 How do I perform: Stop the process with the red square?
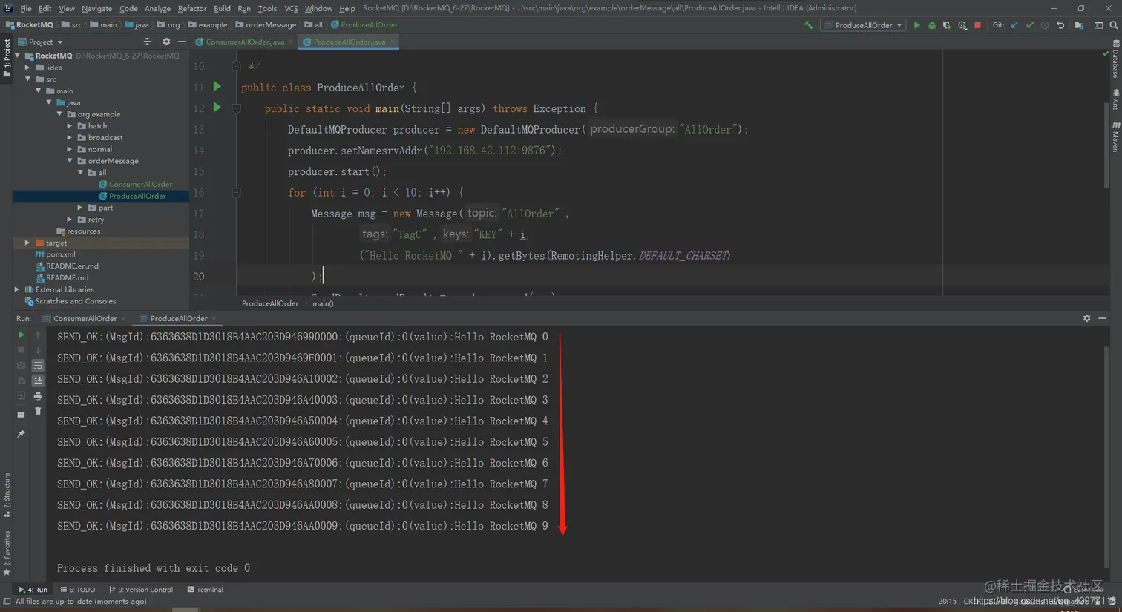[977, 25]
